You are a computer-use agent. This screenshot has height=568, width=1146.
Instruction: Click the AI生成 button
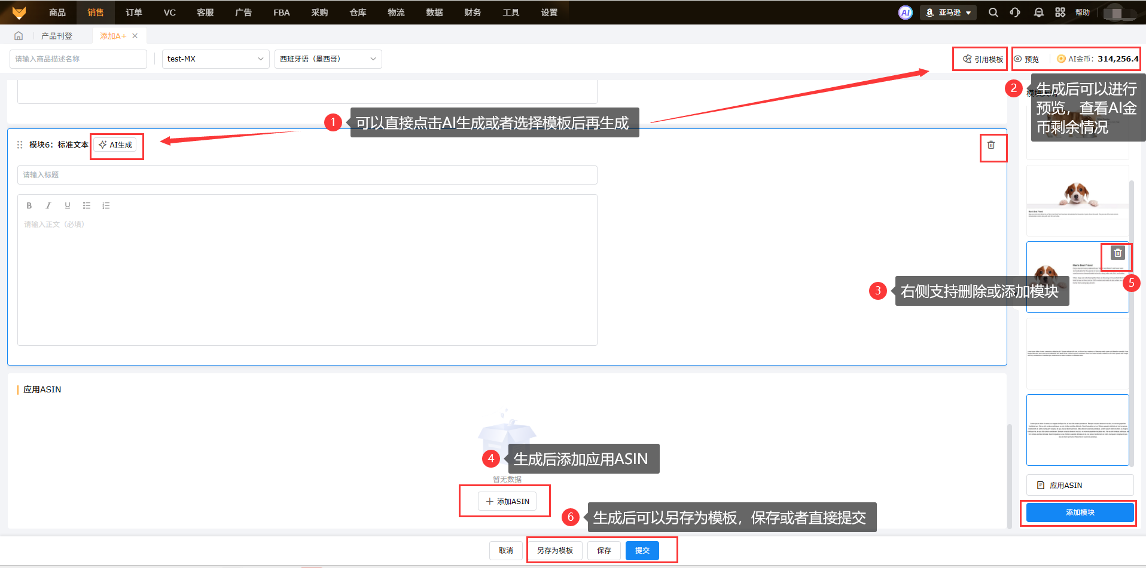click(x=115, y=145)
